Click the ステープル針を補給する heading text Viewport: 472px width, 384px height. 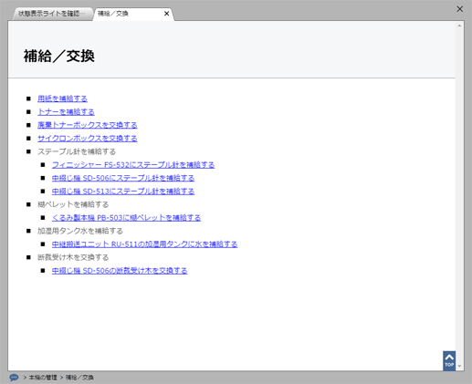[x=77, y=151]
